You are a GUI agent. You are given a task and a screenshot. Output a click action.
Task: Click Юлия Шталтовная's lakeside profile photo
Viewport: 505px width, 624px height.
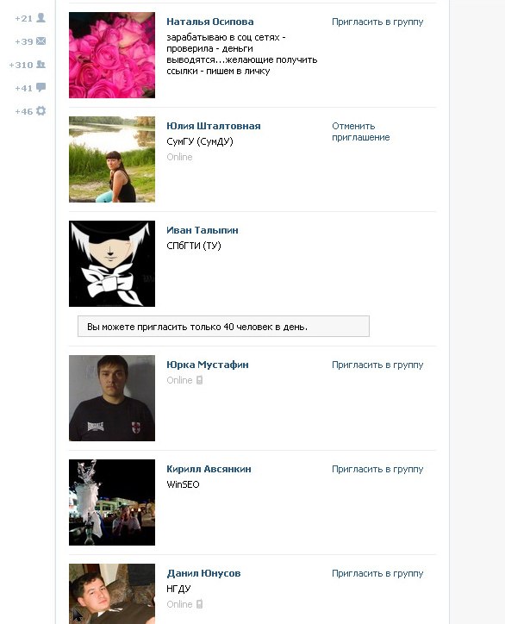click(112, 159)
